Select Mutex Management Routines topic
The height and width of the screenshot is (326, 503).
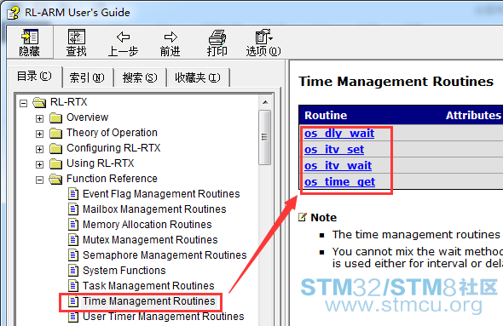(x=150, y=240)
